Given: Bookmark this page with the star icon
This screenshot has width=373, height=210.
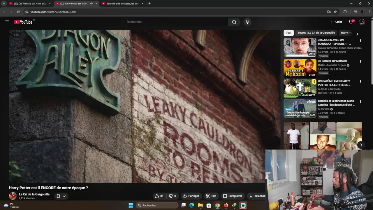Looking at the screenshot, I should pos(335,12).
